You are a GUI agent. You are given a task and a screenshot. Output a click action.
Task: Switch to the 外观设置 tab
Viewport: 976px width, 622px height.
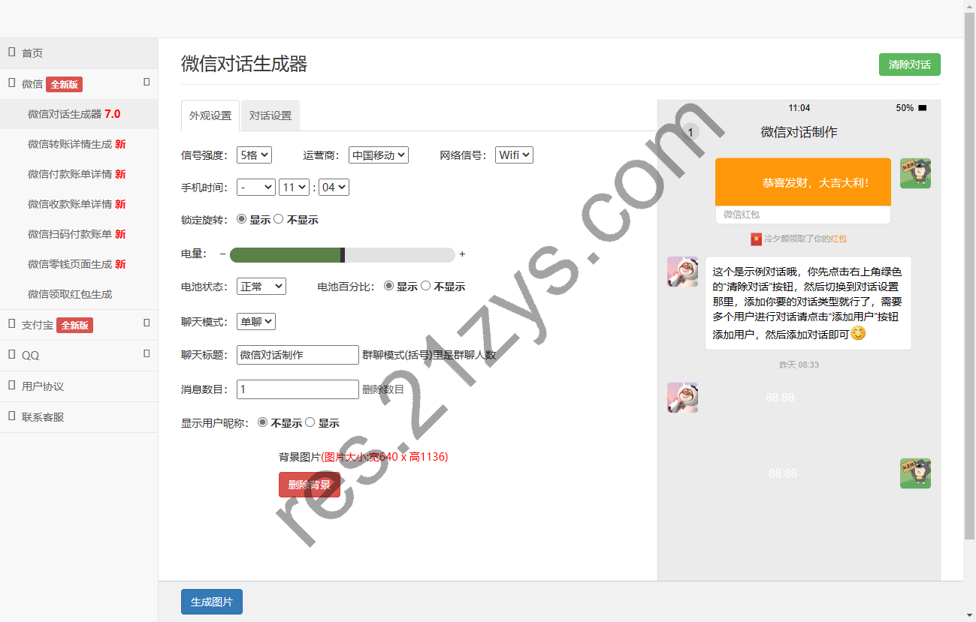click(210, 116)
